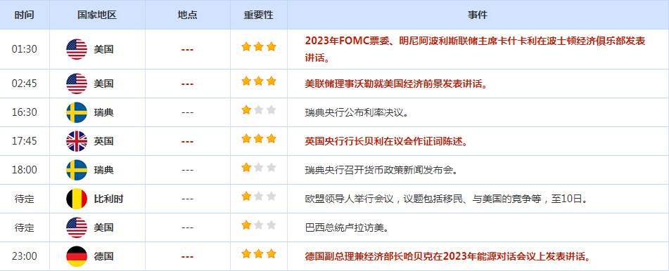Screen dimensions: 669x271
Task: Open the 巴西总统卢拉访美 event
Action: tap(347, 228)
